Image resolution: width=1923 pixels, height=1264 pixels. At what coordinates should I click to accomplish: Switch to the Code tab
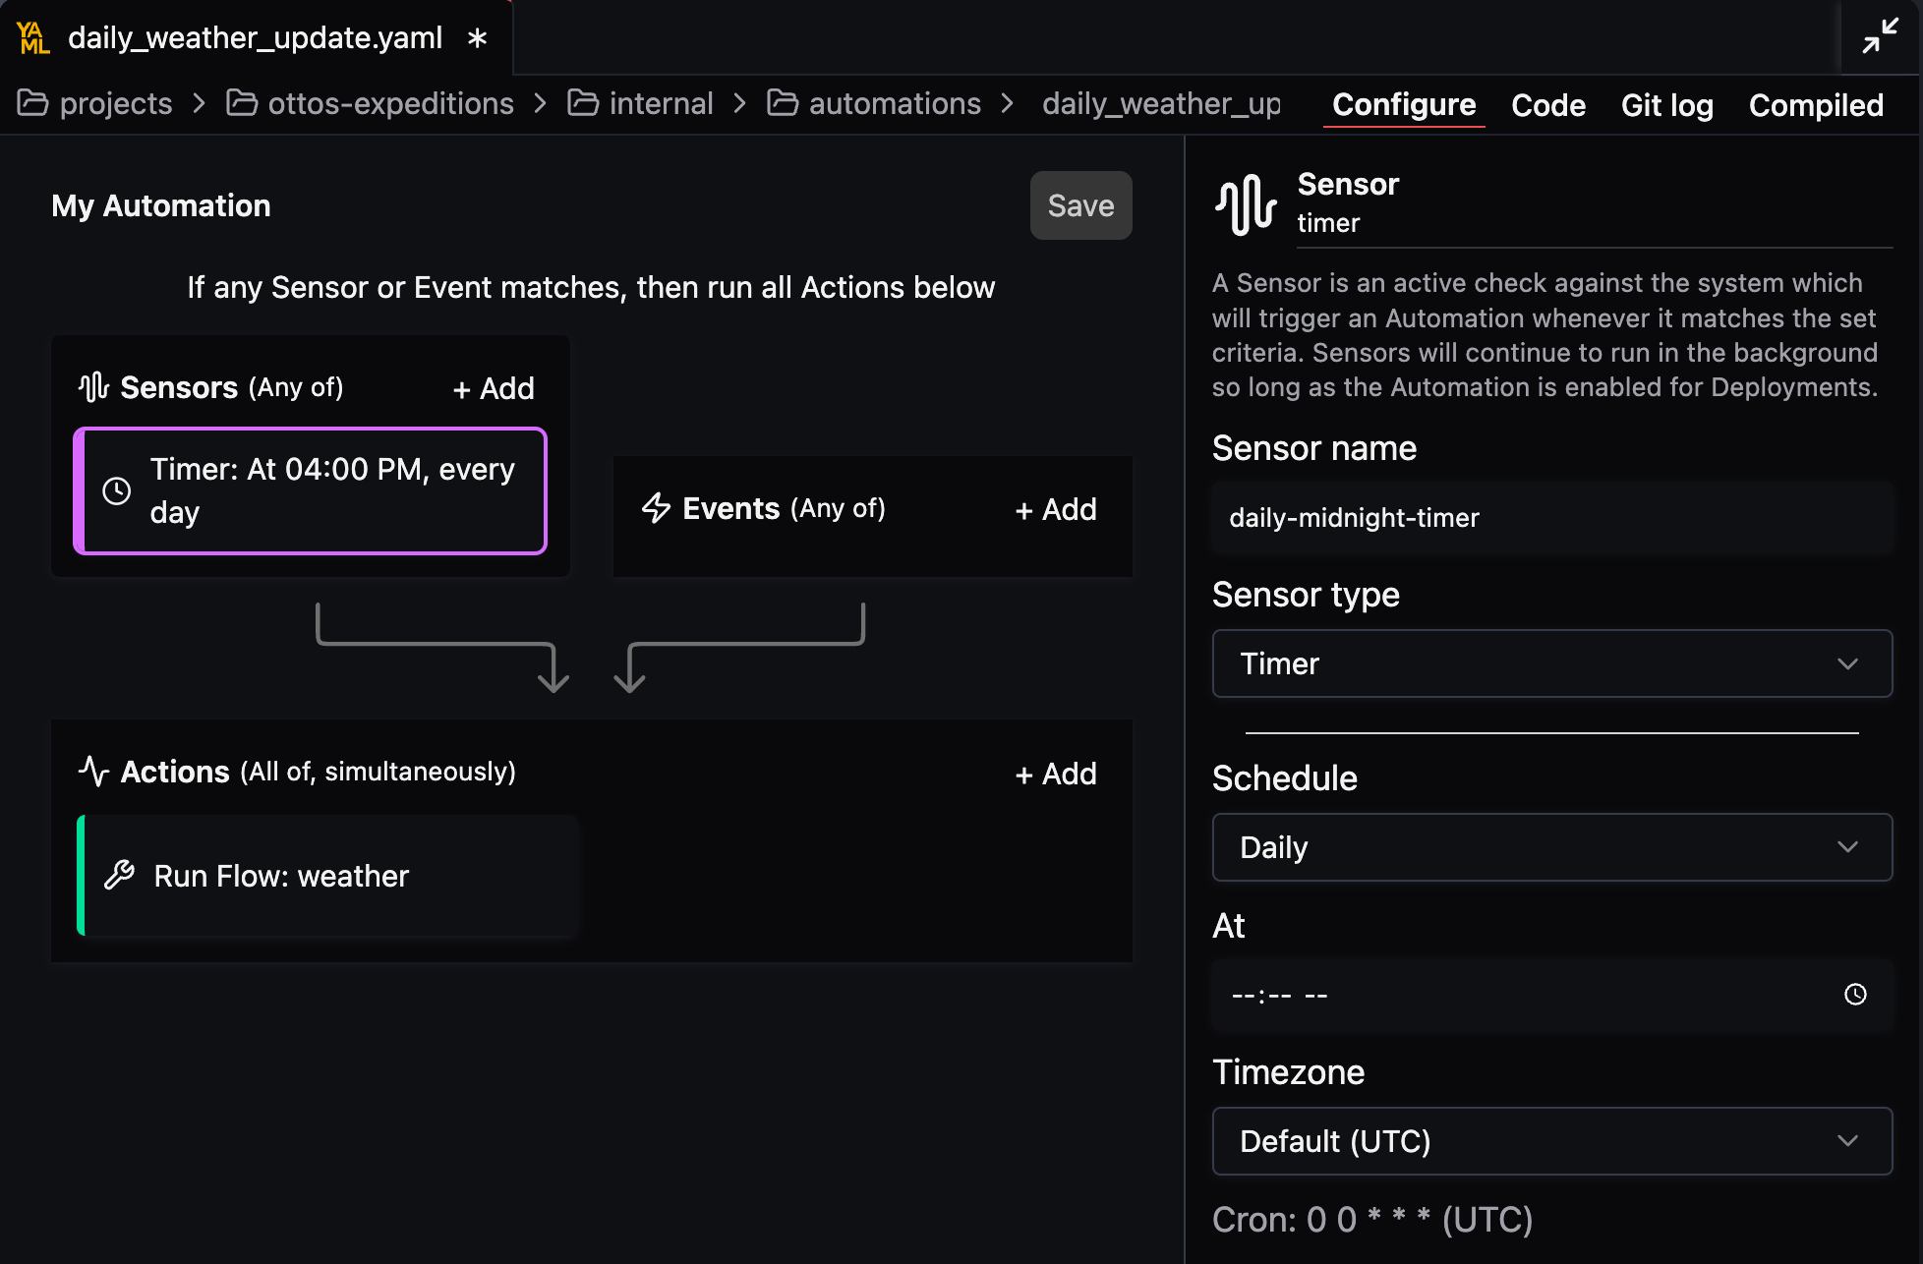click(1547, 105)
